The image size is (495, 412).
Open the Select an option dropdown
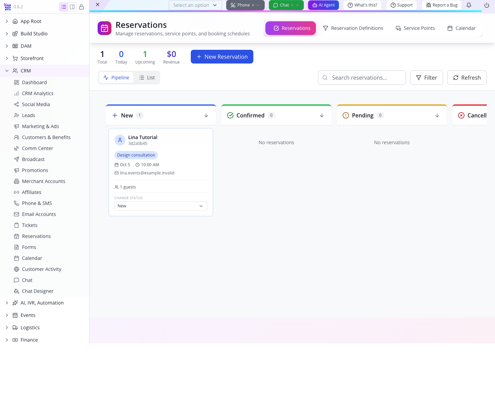(195, 5)
